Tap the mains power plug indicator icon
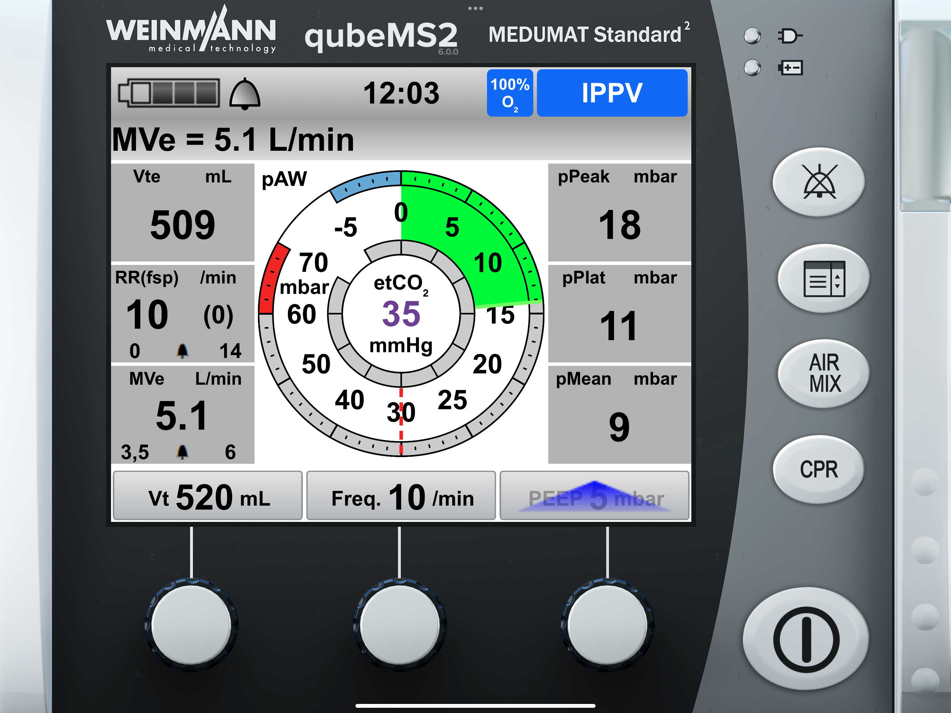Screen dimensions: 951x713 [790, 36]
